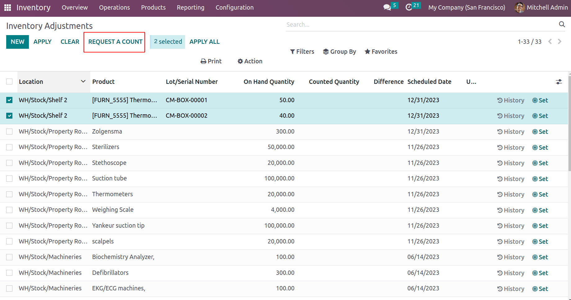Open the Favorites dropdown
The width and height of the screenshot is (571, 300).
tap(381, 52)
